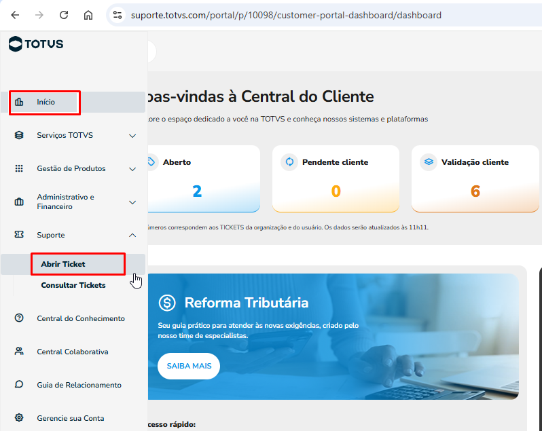The image size is (542, 431).
Task: Open the browser home page icon
Action: click(x=88, y=15)
